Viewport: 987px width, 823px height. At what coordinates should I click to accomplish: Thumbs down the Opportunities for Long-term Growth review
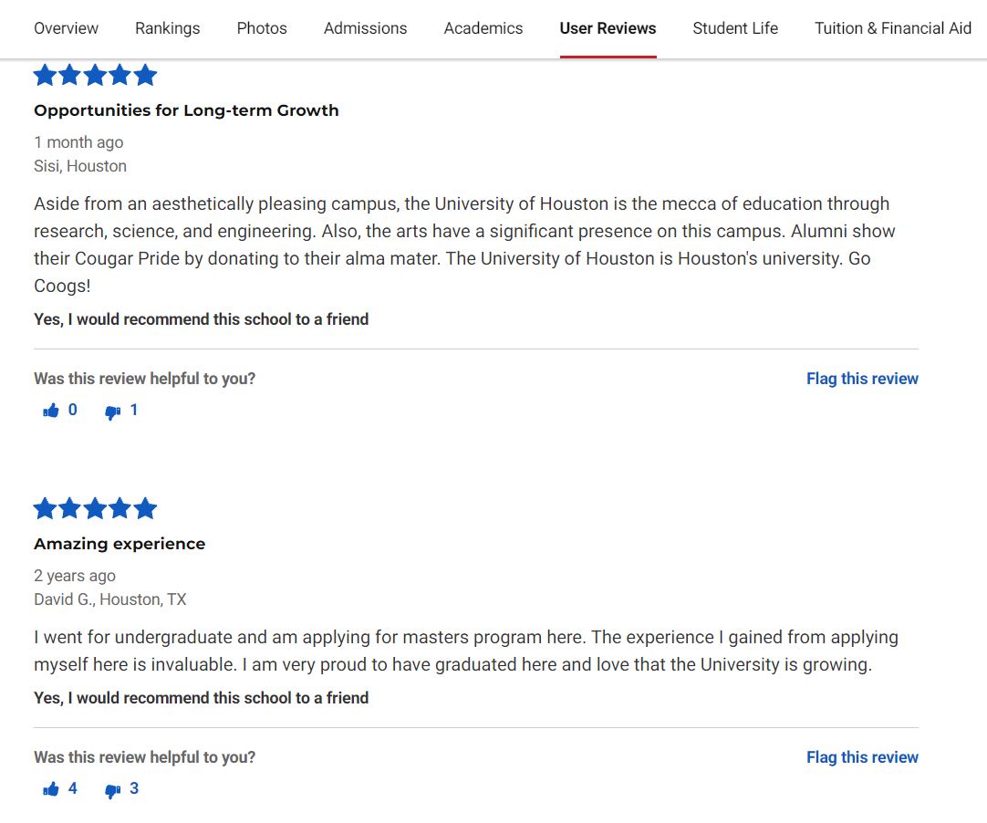click(x=113, y=412)
